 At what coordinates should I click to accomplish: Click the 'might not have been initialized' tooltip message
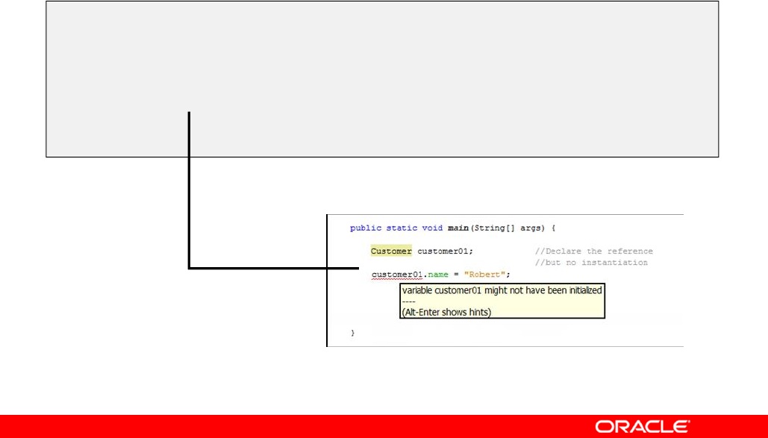click(x=502, y=290)
